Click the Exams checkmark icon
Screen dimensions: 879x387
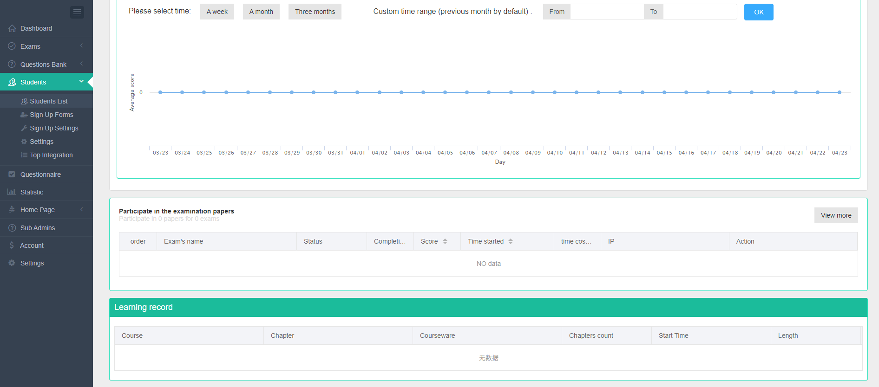[x=12, y=46]
